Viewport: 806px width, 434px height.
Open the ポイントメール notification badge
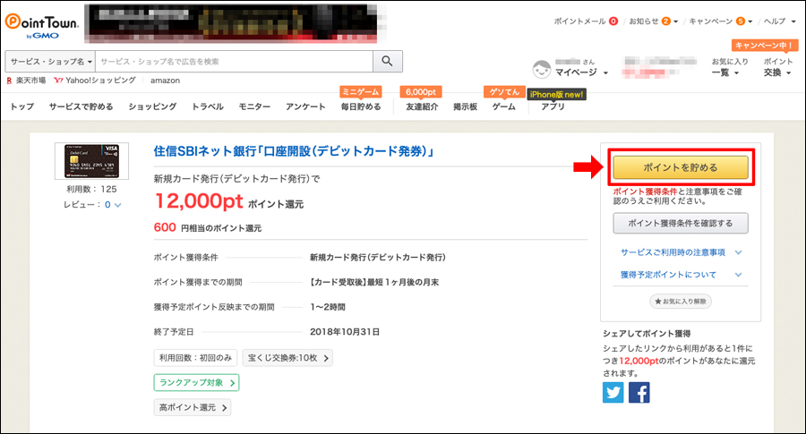pyautogui.click(x=613, y=21)
